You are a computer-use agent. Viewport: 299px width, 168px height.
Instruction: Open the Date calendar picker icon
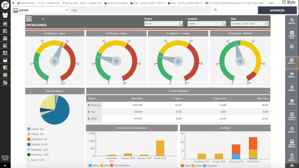267,24
